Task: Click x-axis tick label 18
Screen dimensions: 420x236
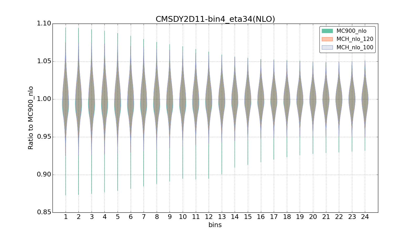Action: [x=287, y=217]
